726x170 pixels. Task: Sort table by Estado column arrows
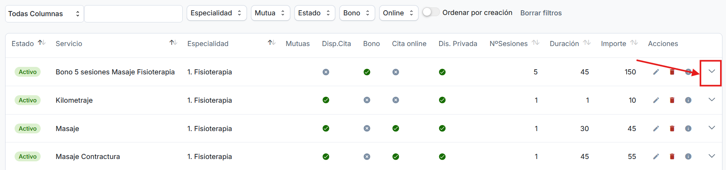coord(41,43)
